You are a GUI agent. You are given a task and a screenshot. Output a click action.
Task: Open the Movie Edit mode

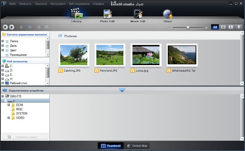(138, 16)
